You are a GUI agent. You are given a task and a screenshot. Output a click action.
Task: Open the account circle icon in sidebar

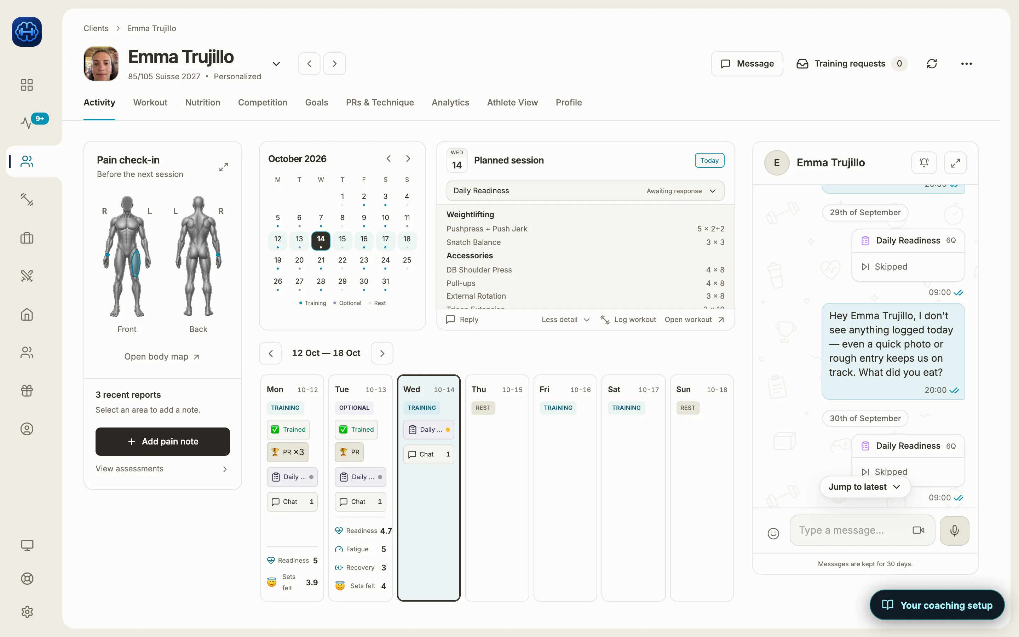click(27, 429)
